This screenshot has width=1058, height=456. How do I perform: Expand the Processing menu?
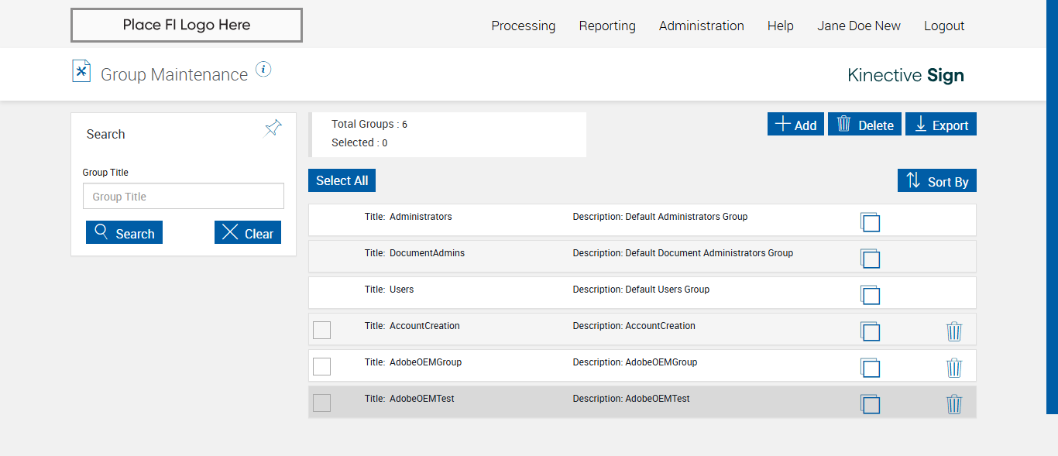523,26
